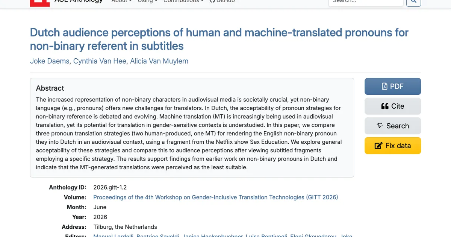Expand the About dropdown menu
The height and width of the screenshot is (237, 451).
tap(121, 1)
